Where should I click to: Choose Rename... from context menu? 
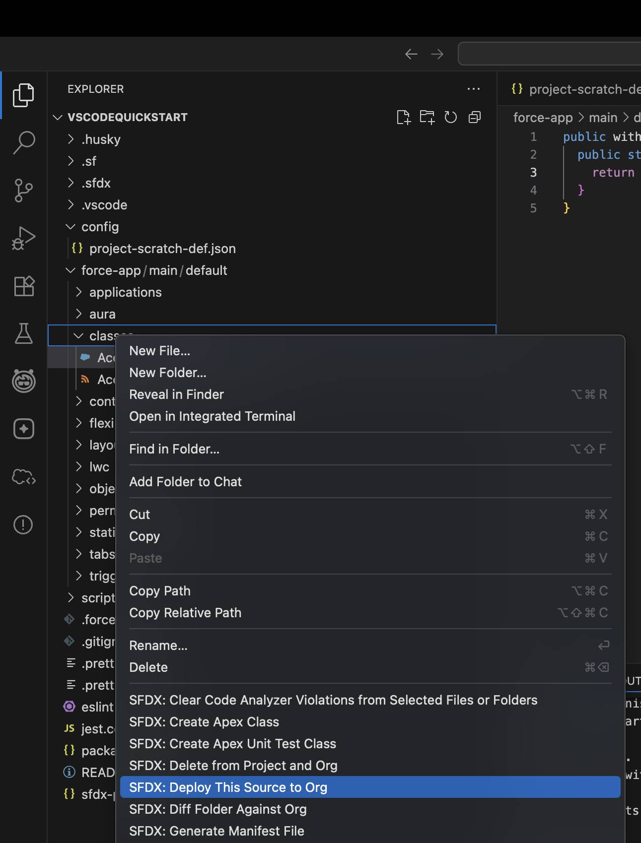coord(370,646)
